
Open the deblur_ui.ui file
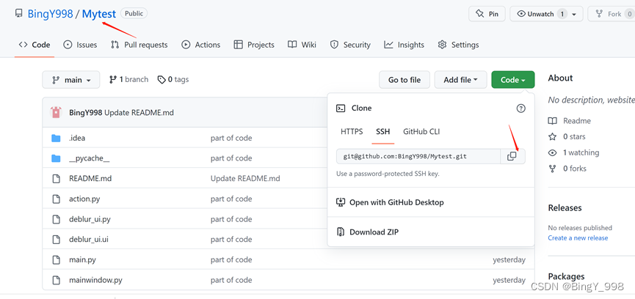coord(89,240)
